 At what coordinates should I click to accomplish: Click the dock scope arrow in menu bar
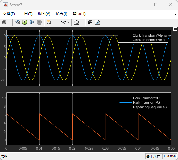(x=175, y=14)
